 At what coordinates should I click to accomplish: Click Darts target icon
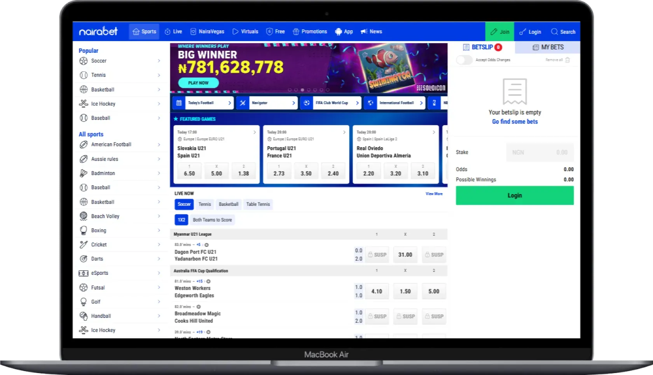tap(83, 259)
